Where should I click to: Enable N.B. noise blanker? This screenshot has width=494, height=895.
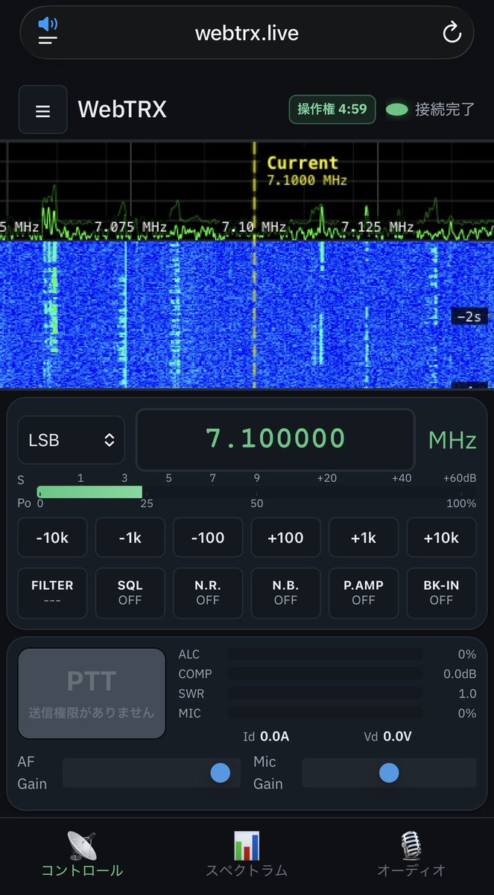pos(286,593)
